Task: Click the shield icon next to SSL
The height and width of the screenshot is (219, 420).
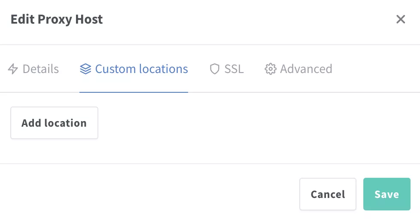Action: point(214,69)
